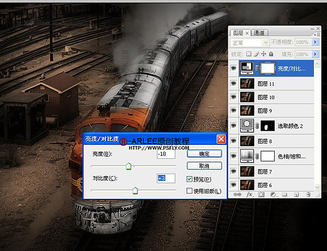The image size is (327, 251).
Task: Click the 亮度 brightness slider handle
Action: click(128, 166)
